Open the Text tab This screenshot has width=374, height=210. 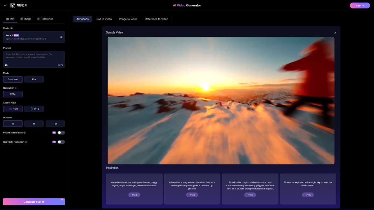click(x=10, y=19)
